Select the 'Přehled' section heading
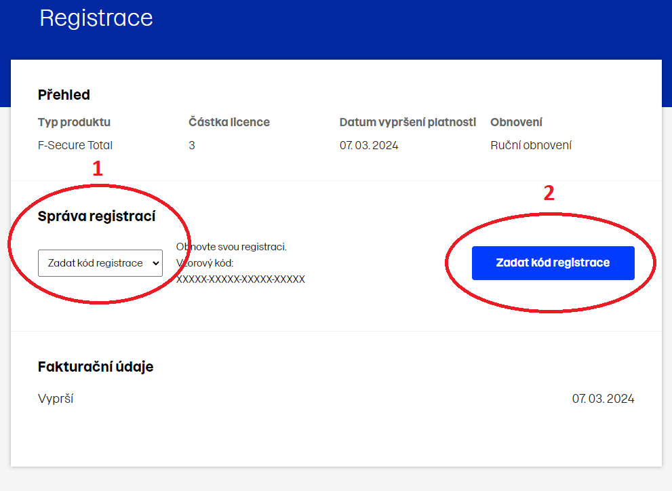 (x=64, y=95)
